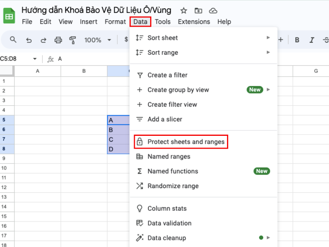
Task: Select column G header
Action: tap(316, 71)
